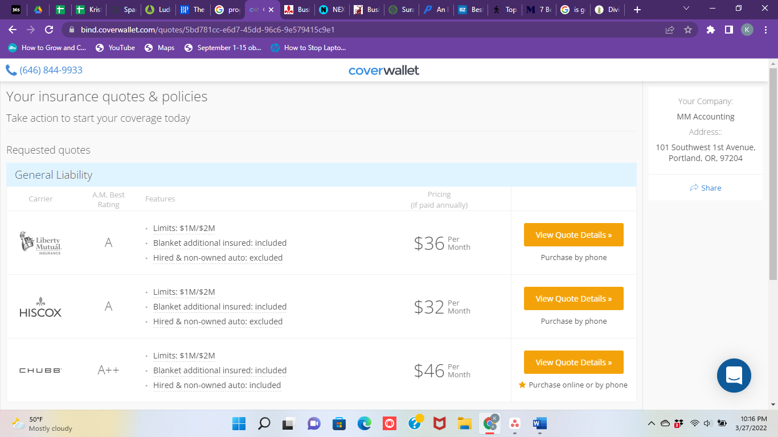Image resolution: width=778 pixels, height=437 pixels.
Task: Open the YouTube bookmark
Action: coord(116,48)
